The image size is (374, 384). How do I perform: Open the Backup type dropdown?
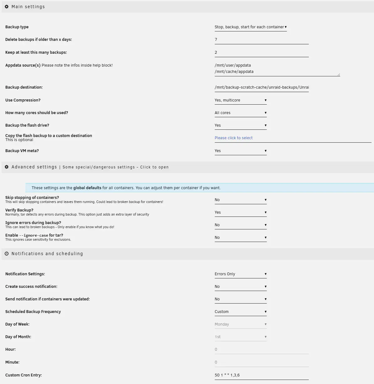pos(250,27)
